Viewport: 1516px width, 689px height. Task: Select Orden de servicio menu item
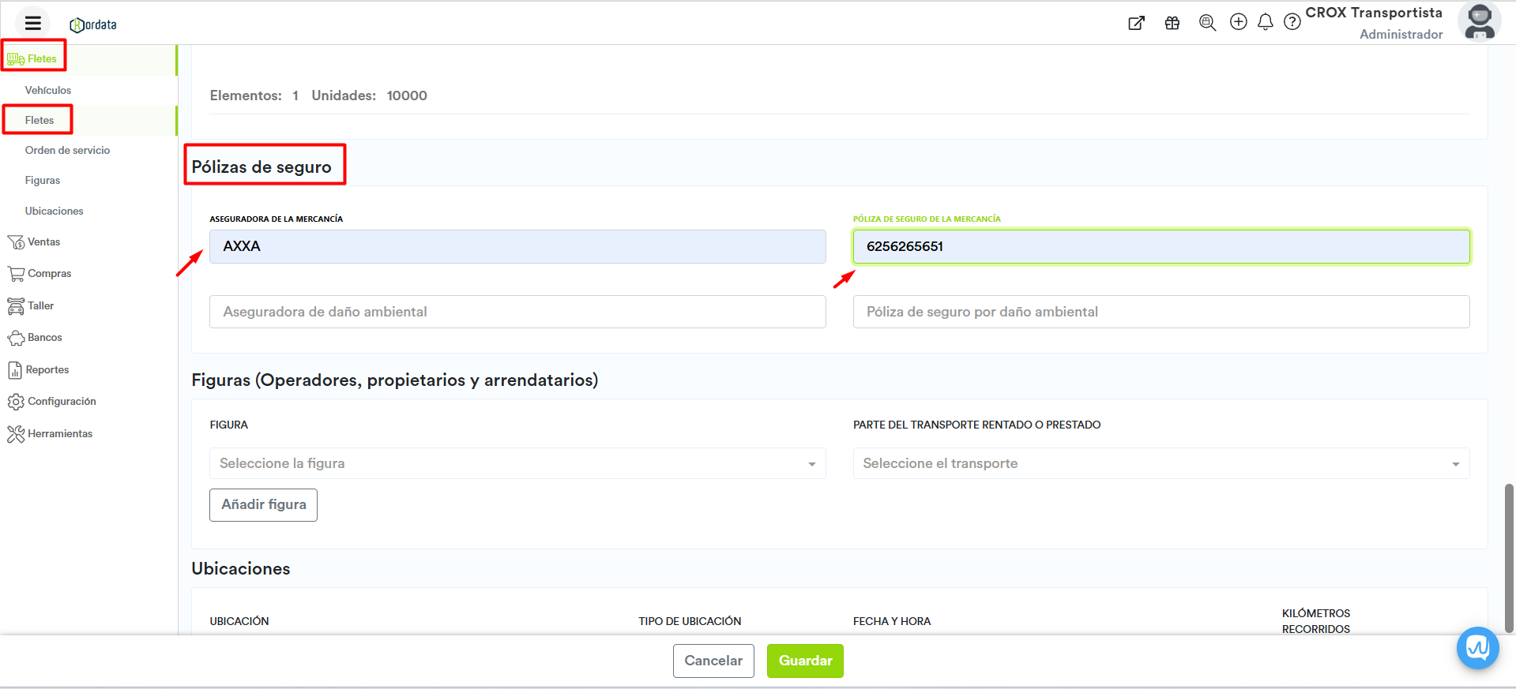tap(67, 150)
